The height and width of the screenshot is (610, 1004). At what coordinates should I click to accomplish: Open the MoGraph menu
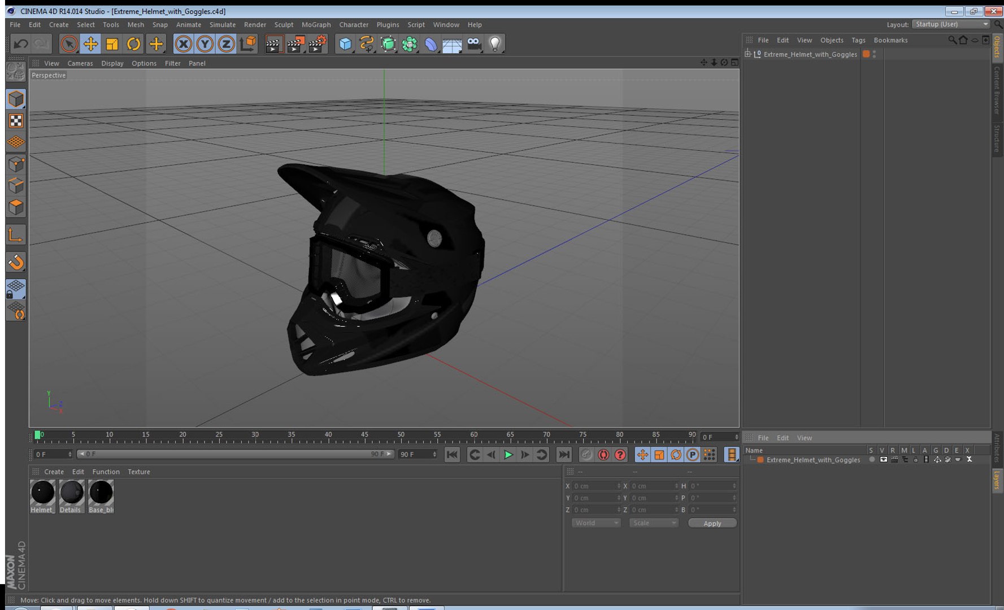click(316, 25)
